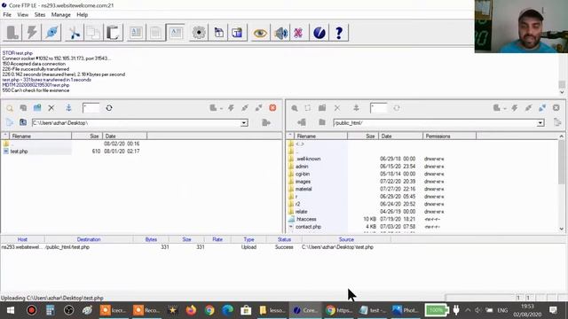Select the material remote folder
This screenshot has width=568, height=319.
[304, 189]
